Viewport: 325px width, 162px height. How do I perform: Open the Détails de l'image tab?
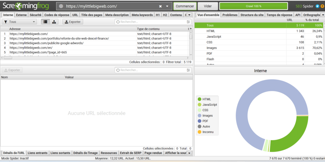(x=85, y=153)
